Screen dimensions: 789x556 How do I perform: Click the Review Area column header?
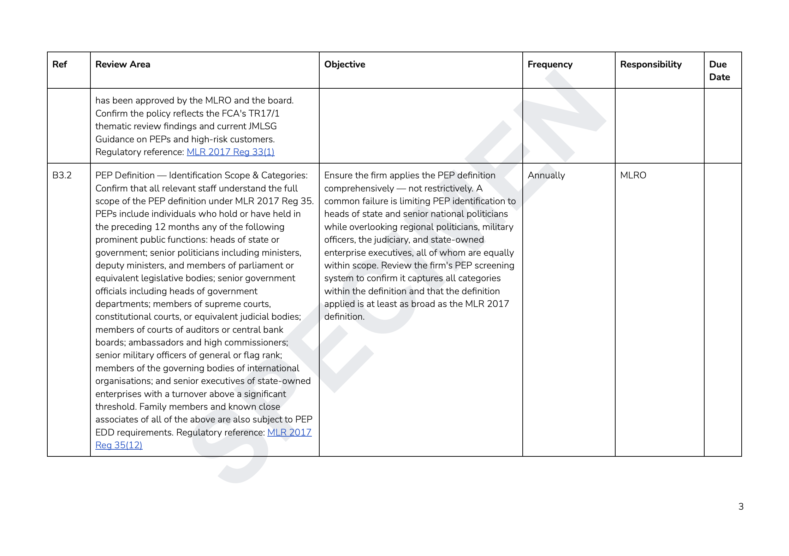pos(123,64)
